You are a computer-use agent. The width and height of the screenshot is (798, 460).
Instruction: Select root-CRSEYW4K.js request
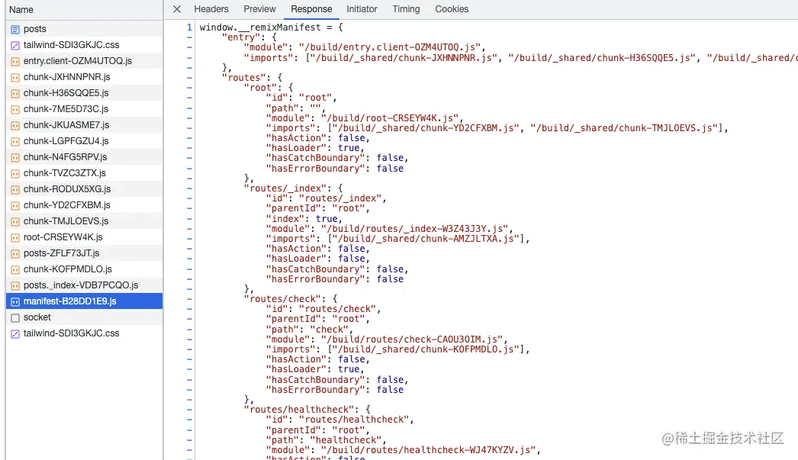pos(85,237)
